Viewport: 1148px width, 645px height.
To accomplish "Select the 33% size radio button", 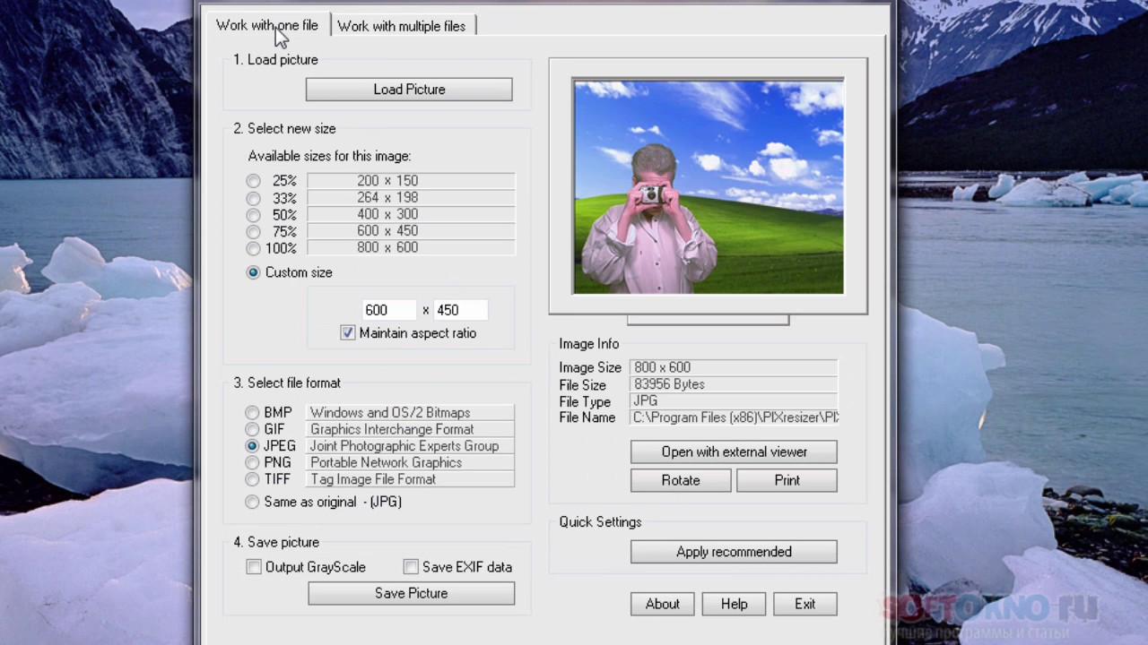I will [253, 198].
